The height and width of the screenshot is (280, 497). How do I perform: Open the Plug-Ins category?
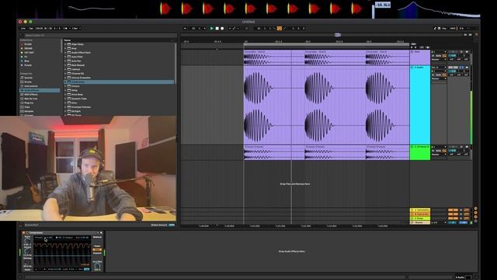pos(29,103)
